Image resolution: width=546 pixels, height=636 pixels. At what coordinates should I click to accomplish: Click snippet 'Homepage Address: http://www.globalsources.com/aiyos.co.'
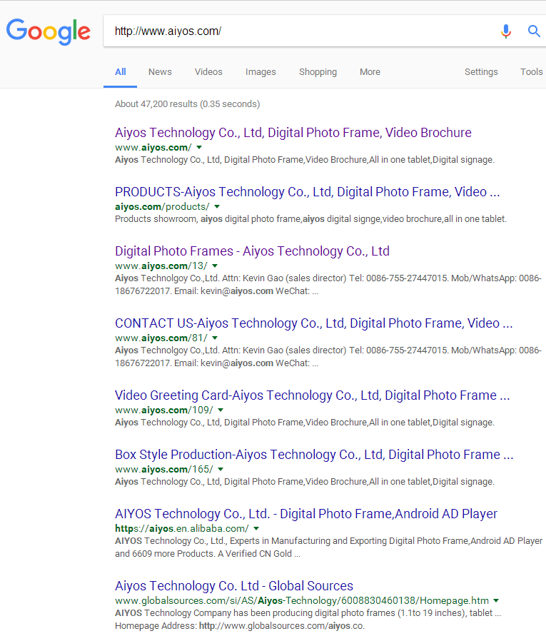(x=239, y=626)
